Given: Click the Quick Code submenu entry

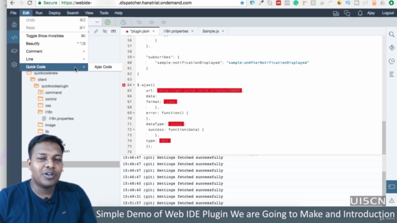Looking at the screenshot, I should (54, 67).
